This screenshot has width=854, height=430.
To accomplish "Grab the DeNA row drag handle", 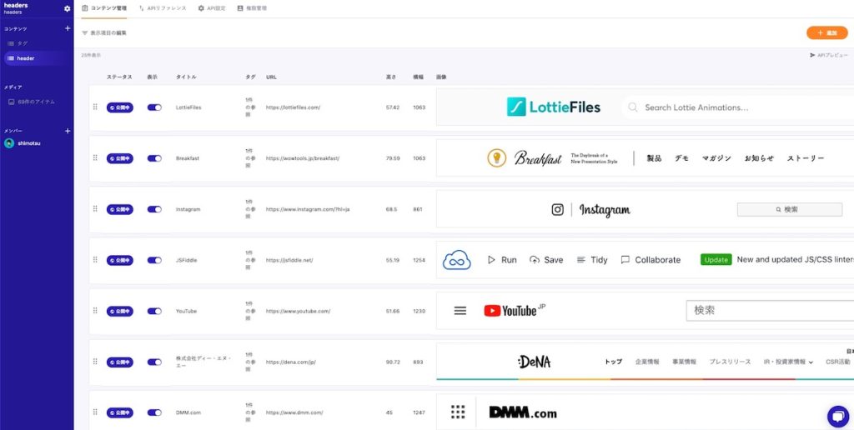I will (95, 362).
